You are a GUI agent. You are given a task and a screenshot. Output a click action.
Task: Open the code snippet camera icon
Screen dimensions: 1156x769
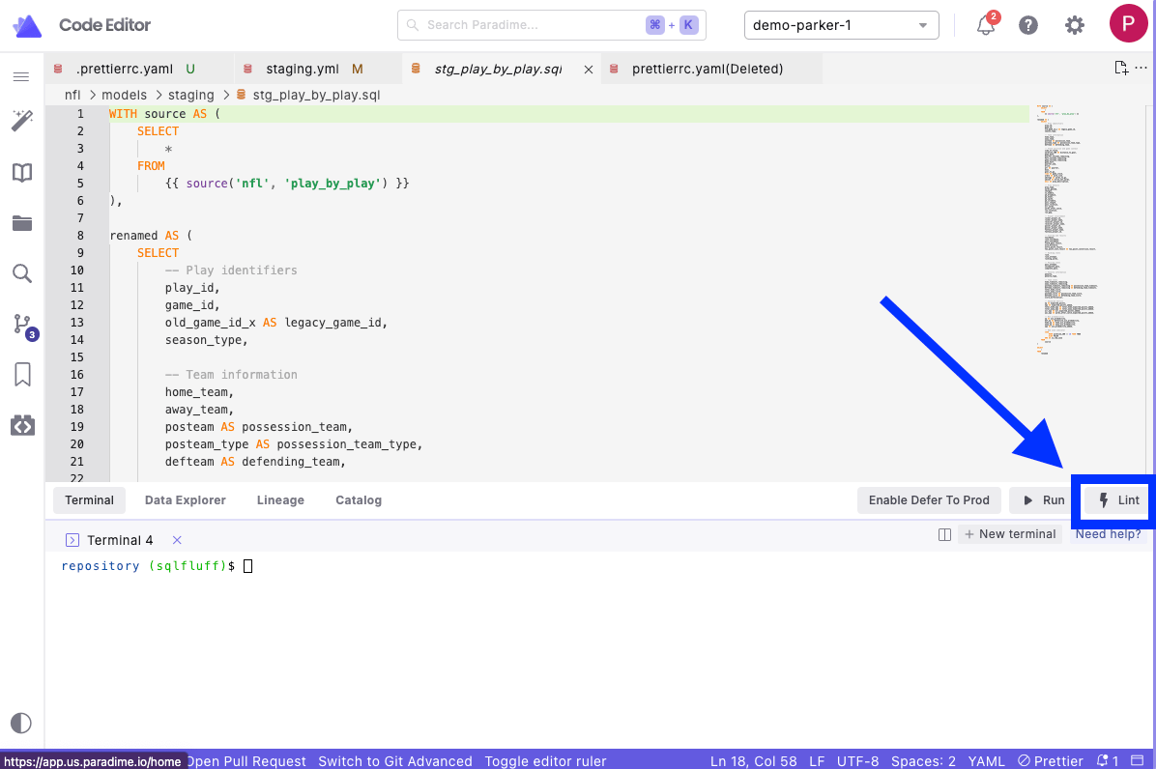tap(22, 425)
